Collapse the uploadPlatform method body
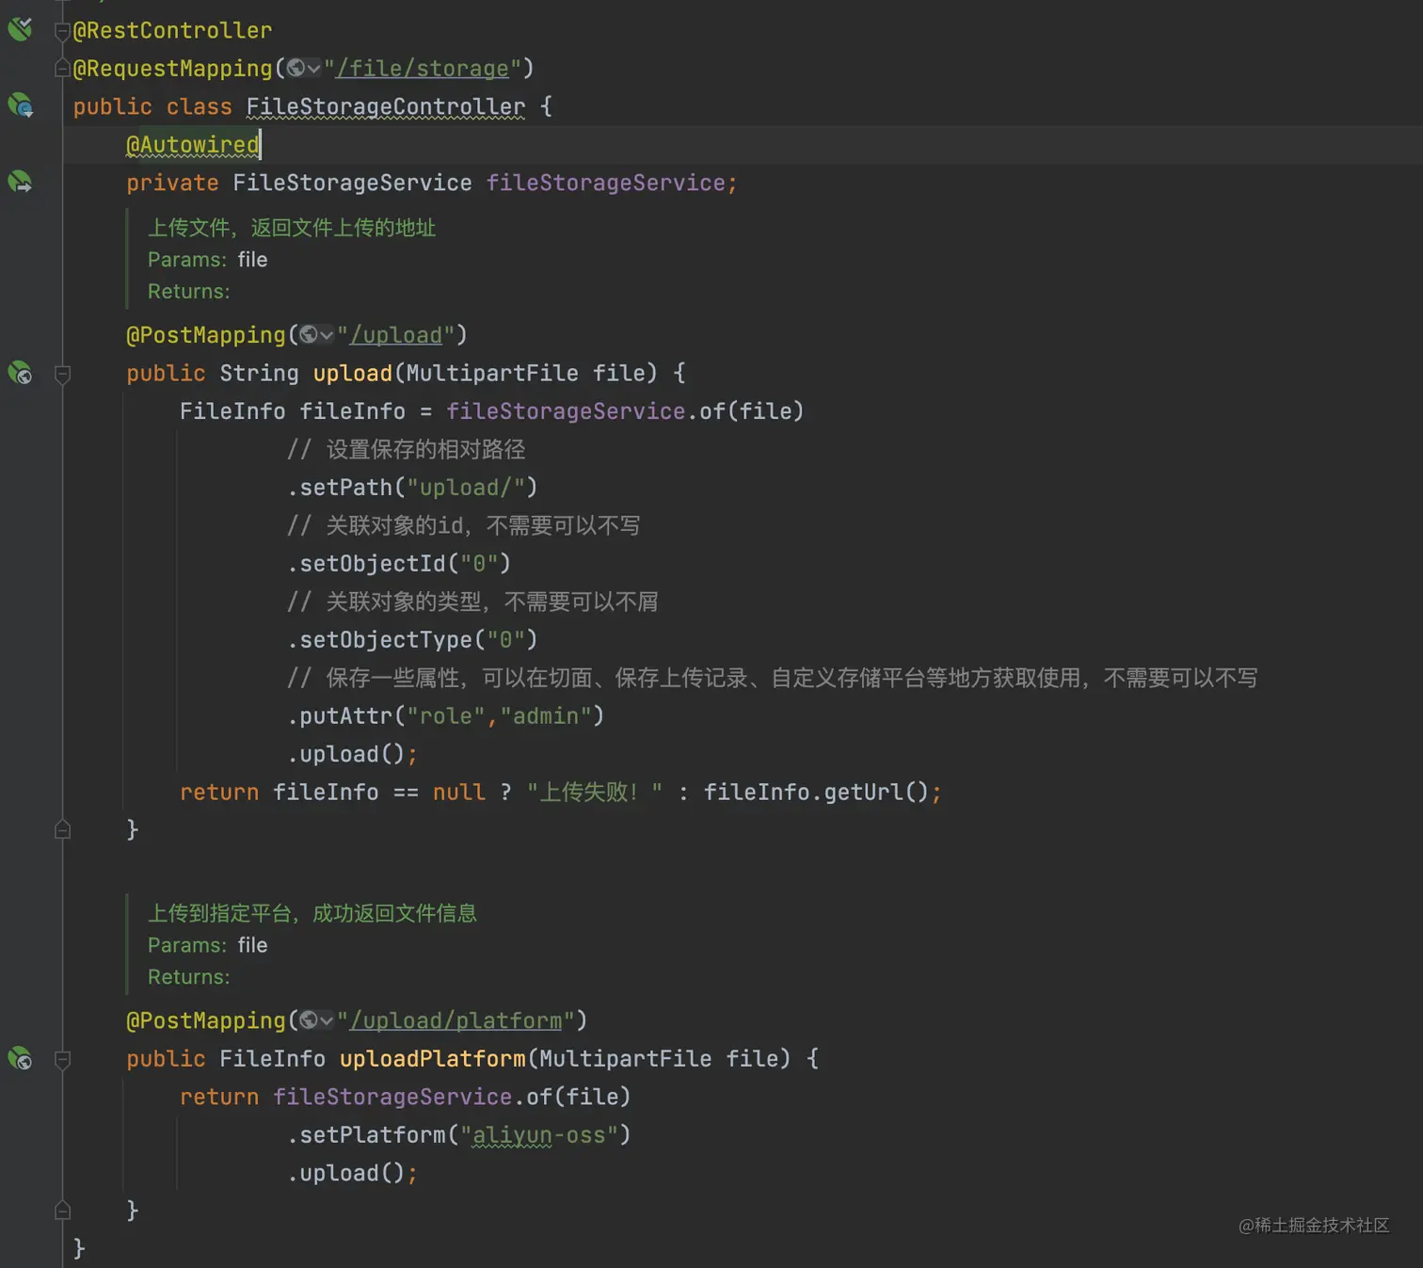 click(x=62, y=1059)
